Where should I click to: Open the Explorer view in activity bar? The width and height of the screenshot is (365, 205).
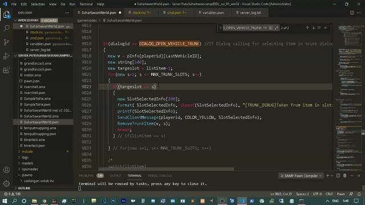coord(6,15)
